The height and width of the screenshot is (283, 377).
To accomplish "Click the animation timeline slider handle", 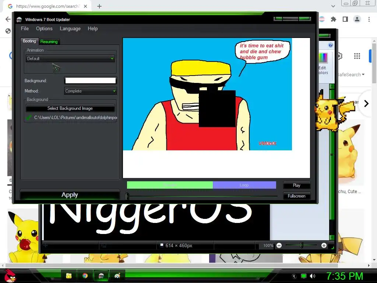I will (x=127, y=196).
